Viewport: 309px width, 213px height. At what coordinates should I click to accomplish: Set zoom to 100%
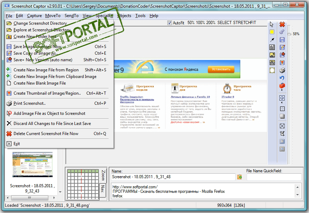click(200, 23)
